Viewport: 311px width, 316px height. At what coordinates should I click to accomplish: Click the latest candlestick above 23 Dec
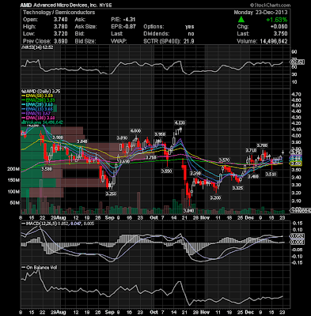[283, 152]
